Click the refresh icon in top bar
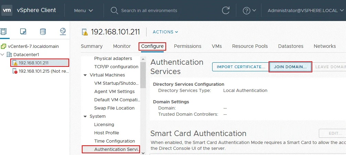Image resolution: width=346 pixels, height=155 pixels. click(226, 10)
